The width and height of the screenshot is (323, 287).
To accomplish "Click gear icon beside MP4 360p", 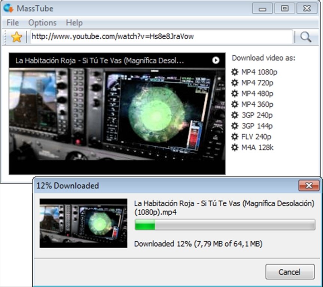I will (x=235, y=104).
